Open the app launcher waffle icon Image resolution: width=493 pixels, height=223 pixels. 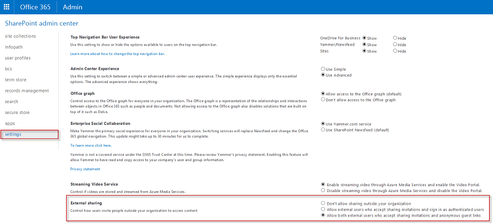coord(6,7)
